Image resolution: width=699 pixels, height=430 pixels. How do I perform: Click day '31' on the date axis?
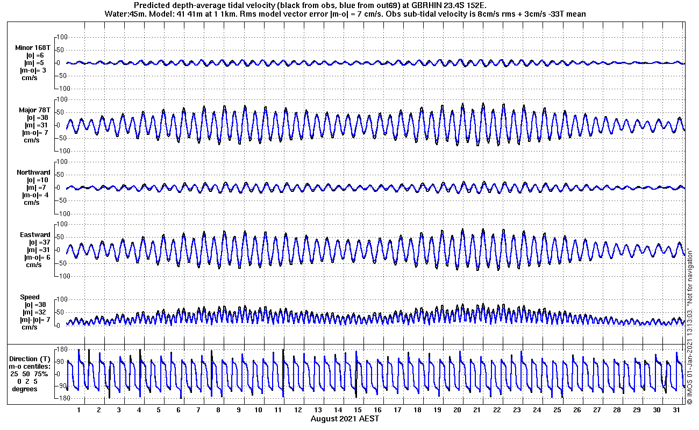676,410
